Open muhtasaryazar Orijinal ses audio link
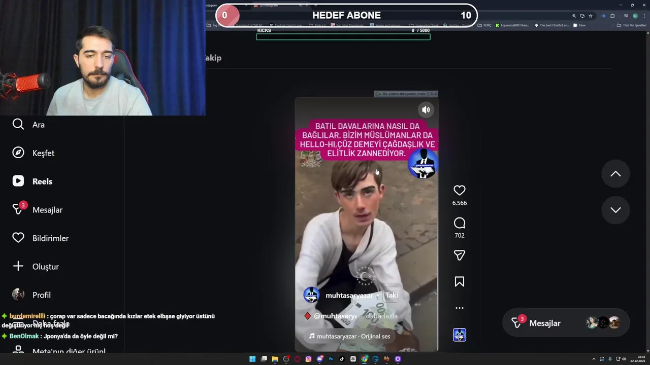Viewport: 650px width, 365px height. coord(350,336)
